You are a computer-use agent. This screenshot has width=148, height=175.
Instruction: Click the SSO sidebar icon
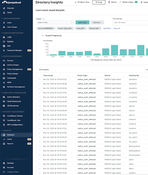click(4, 46)
